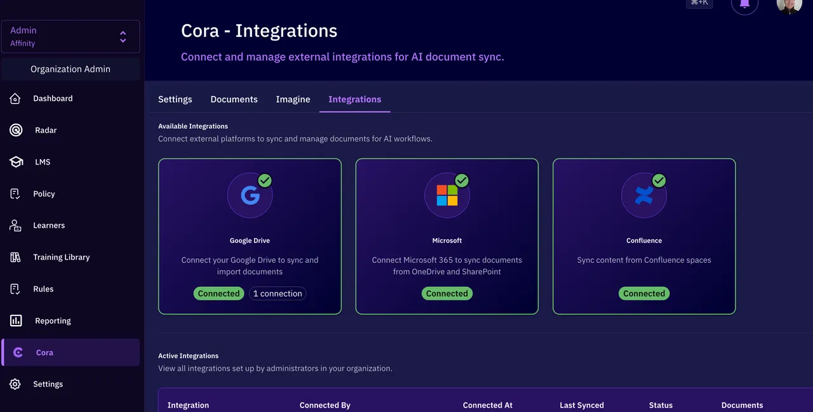Screen dimensions: 813x412
Task: Select the Radar target icon
Action: click(x=16, y=130)
